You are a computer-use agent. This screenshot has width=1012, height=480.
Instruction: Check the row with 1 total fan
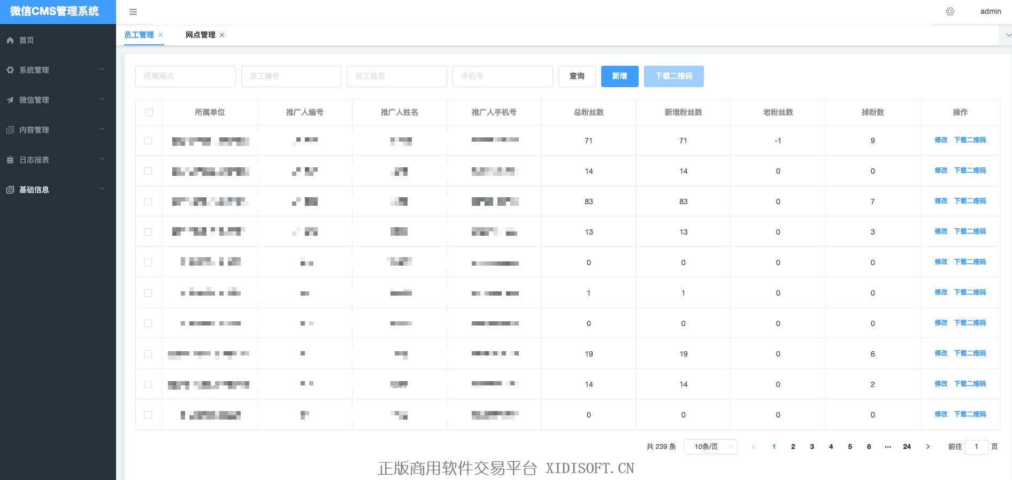[x=148, y=293]
